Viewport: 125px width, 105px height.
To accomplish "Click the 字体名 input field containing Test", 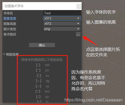I will click(62, 13).
